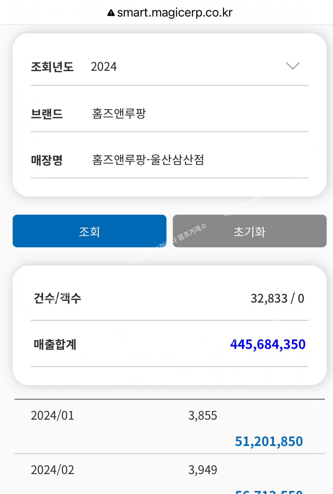The width and height of the screenshot is (333, 494).
Task: Select the 브랜드 field showing 홈즈앤루팡
Action: point(170,113)
